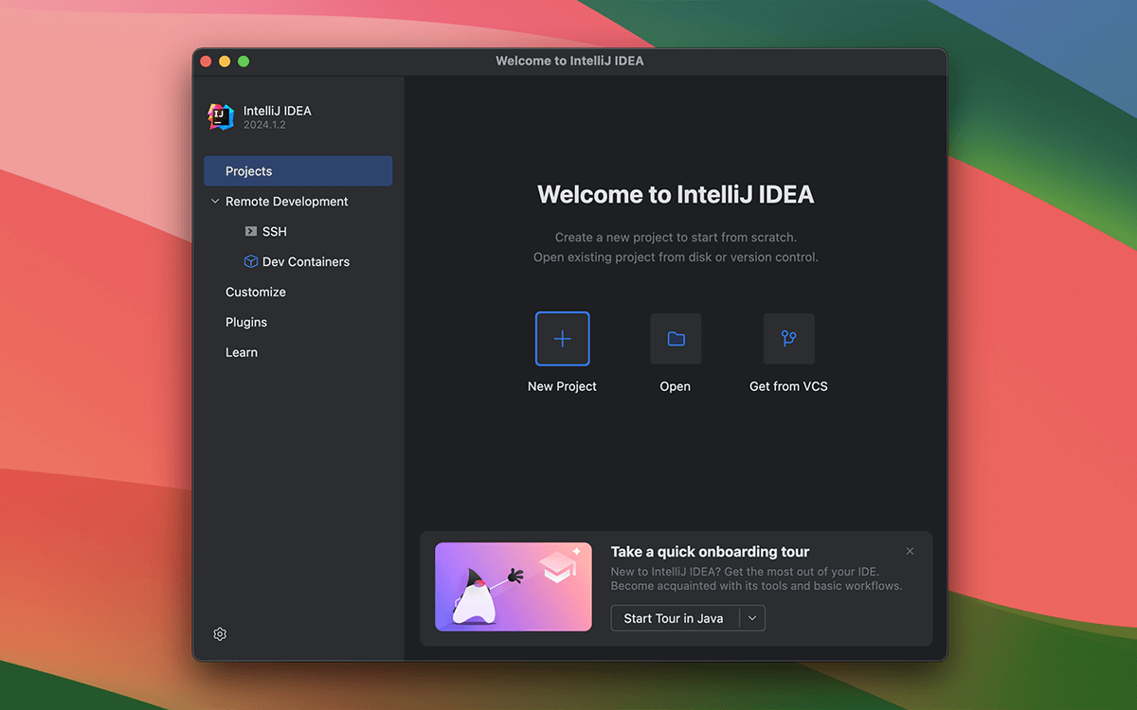Click the onboarding tour illustration

[x=514, y=587]
